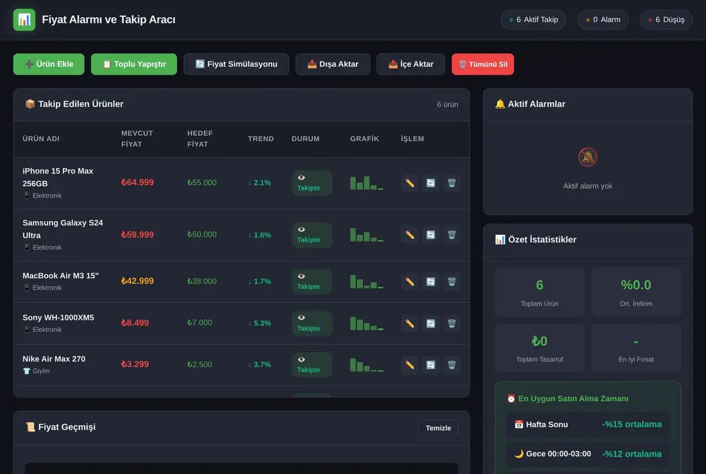Clear price history with Temizle
The width and height of the screenshot is (706, 474).
click(438, 428)
